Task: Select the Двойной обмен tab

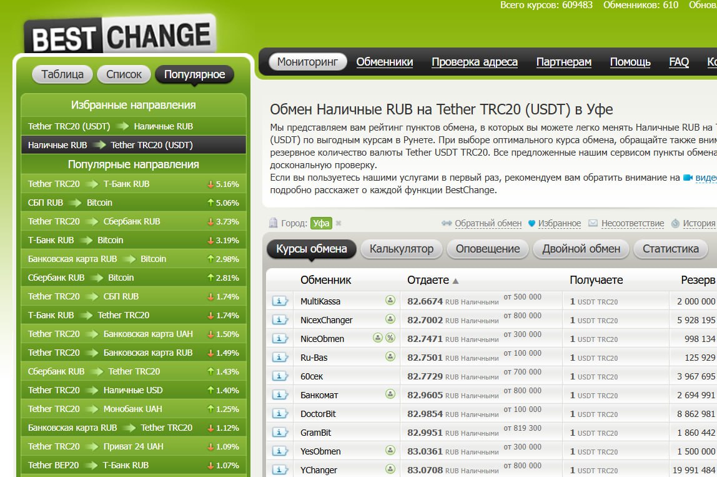Action: coord(581,249)
